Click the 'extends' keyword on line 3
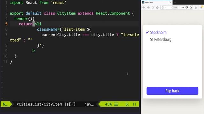Viewport: 204px width, 114px height. [86, 13]
